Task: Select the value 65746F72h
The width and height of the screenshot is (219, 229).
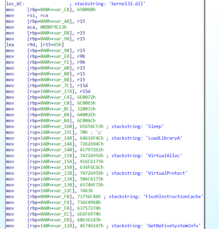Action: pos(92,185)
